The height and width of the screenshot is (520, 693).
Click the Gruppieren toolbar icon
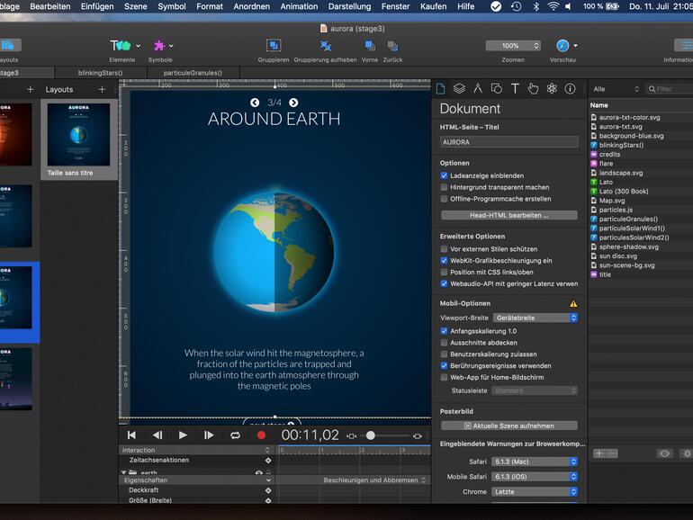274,46
